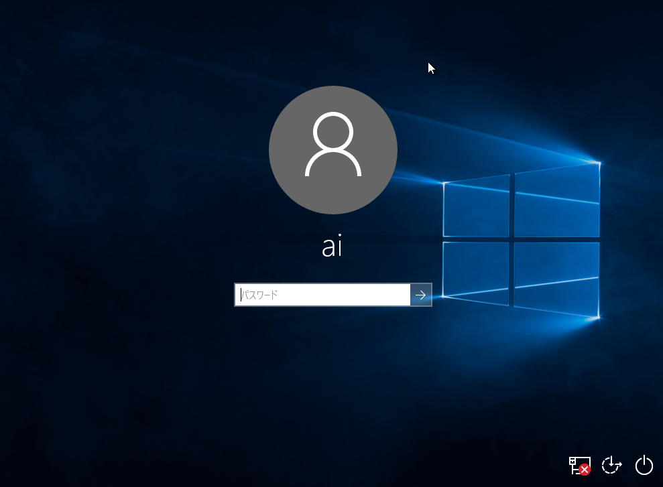Viewport: 663px width, 487px height.
Task: Submit the password for user ai
Action: coord(421,295)
